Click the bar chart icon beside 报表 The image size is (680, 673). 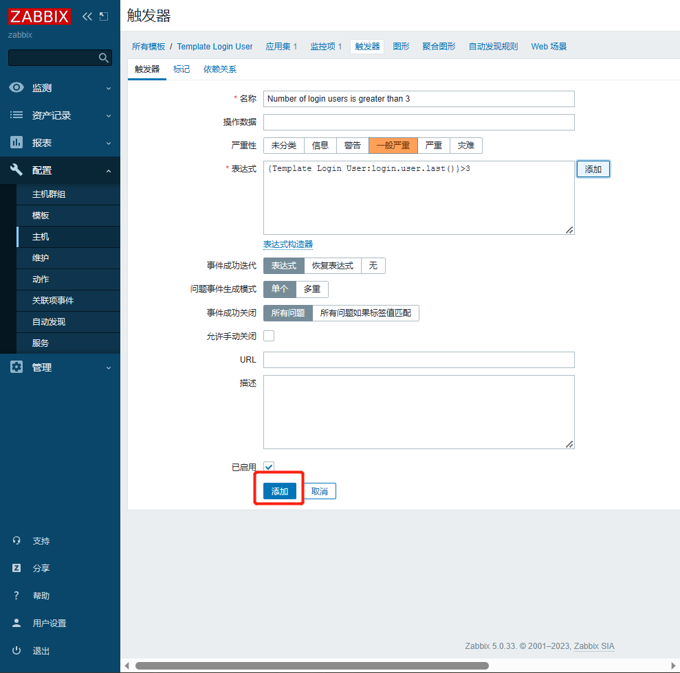pos(17,142)
